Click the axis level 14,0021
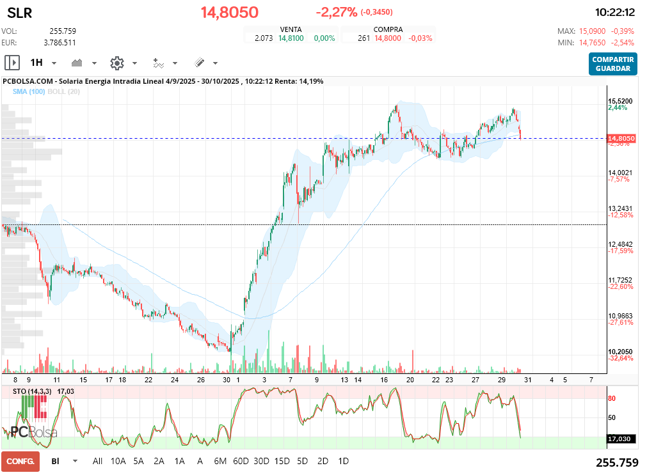The height and width of the screenshot is (475, 647). tap(620, 173)
